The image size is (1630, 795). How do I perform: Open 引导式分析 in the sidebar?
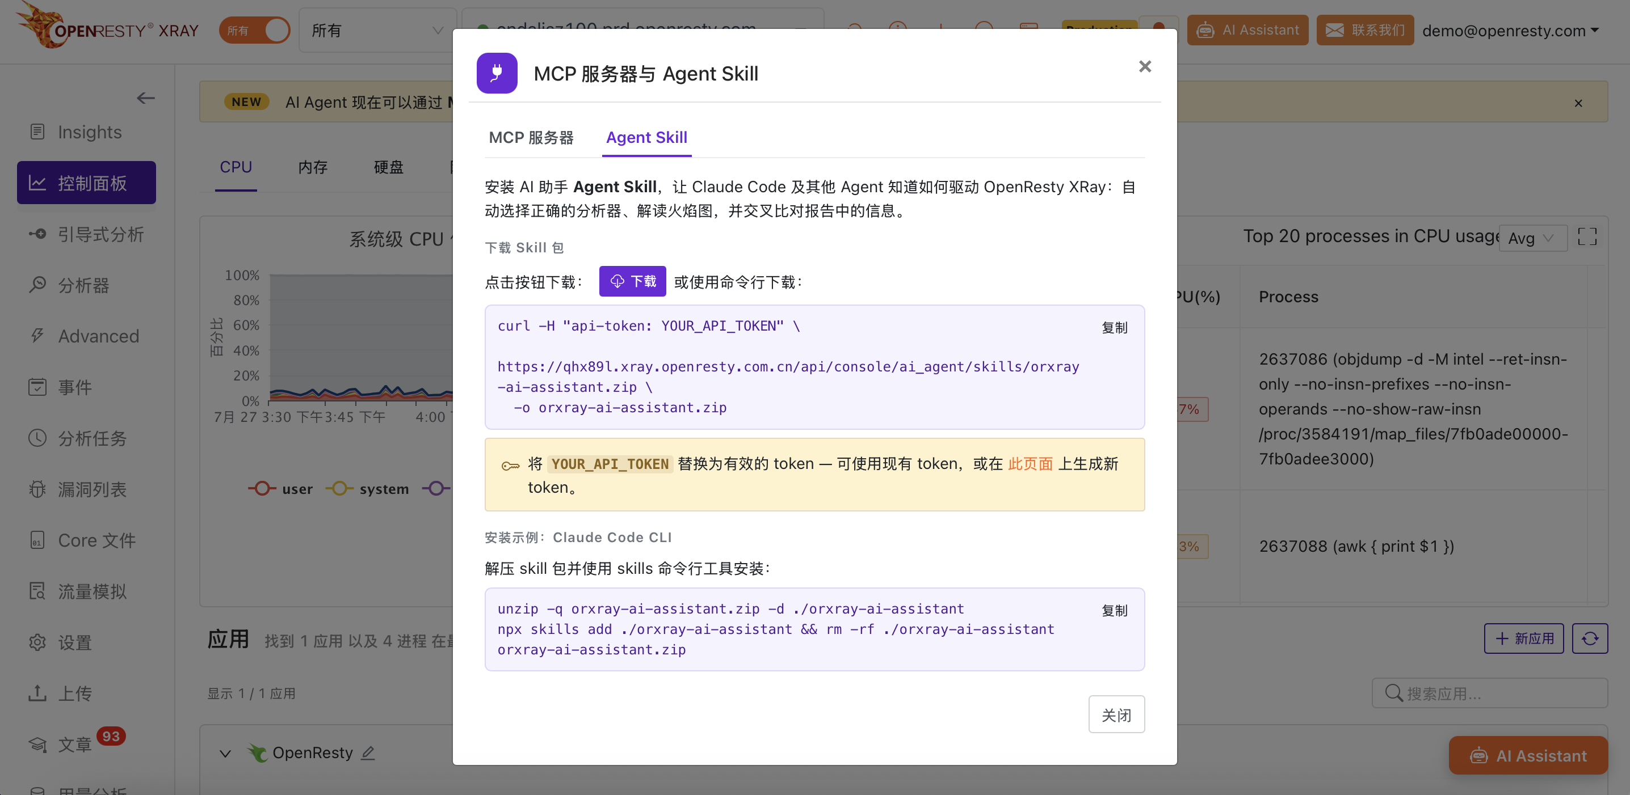pos(87,234)
